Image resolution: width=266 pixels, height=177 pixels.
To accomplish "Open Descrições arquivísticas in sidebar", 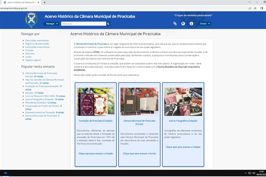I will coord(37,40).
